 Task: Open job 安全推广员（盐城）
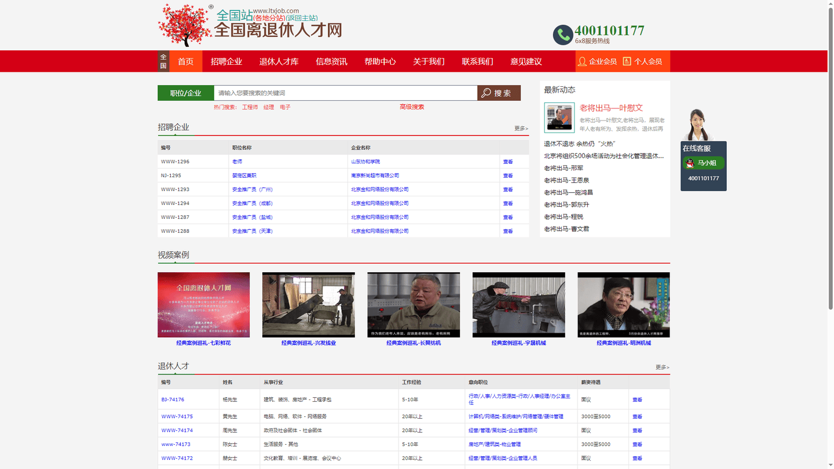click(x=253, y=217)
